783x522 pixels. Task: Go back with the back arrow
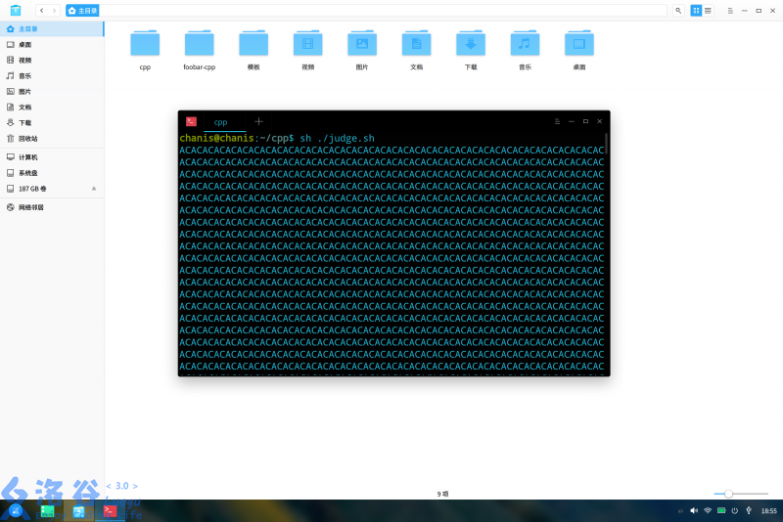[x=41, y=10]
